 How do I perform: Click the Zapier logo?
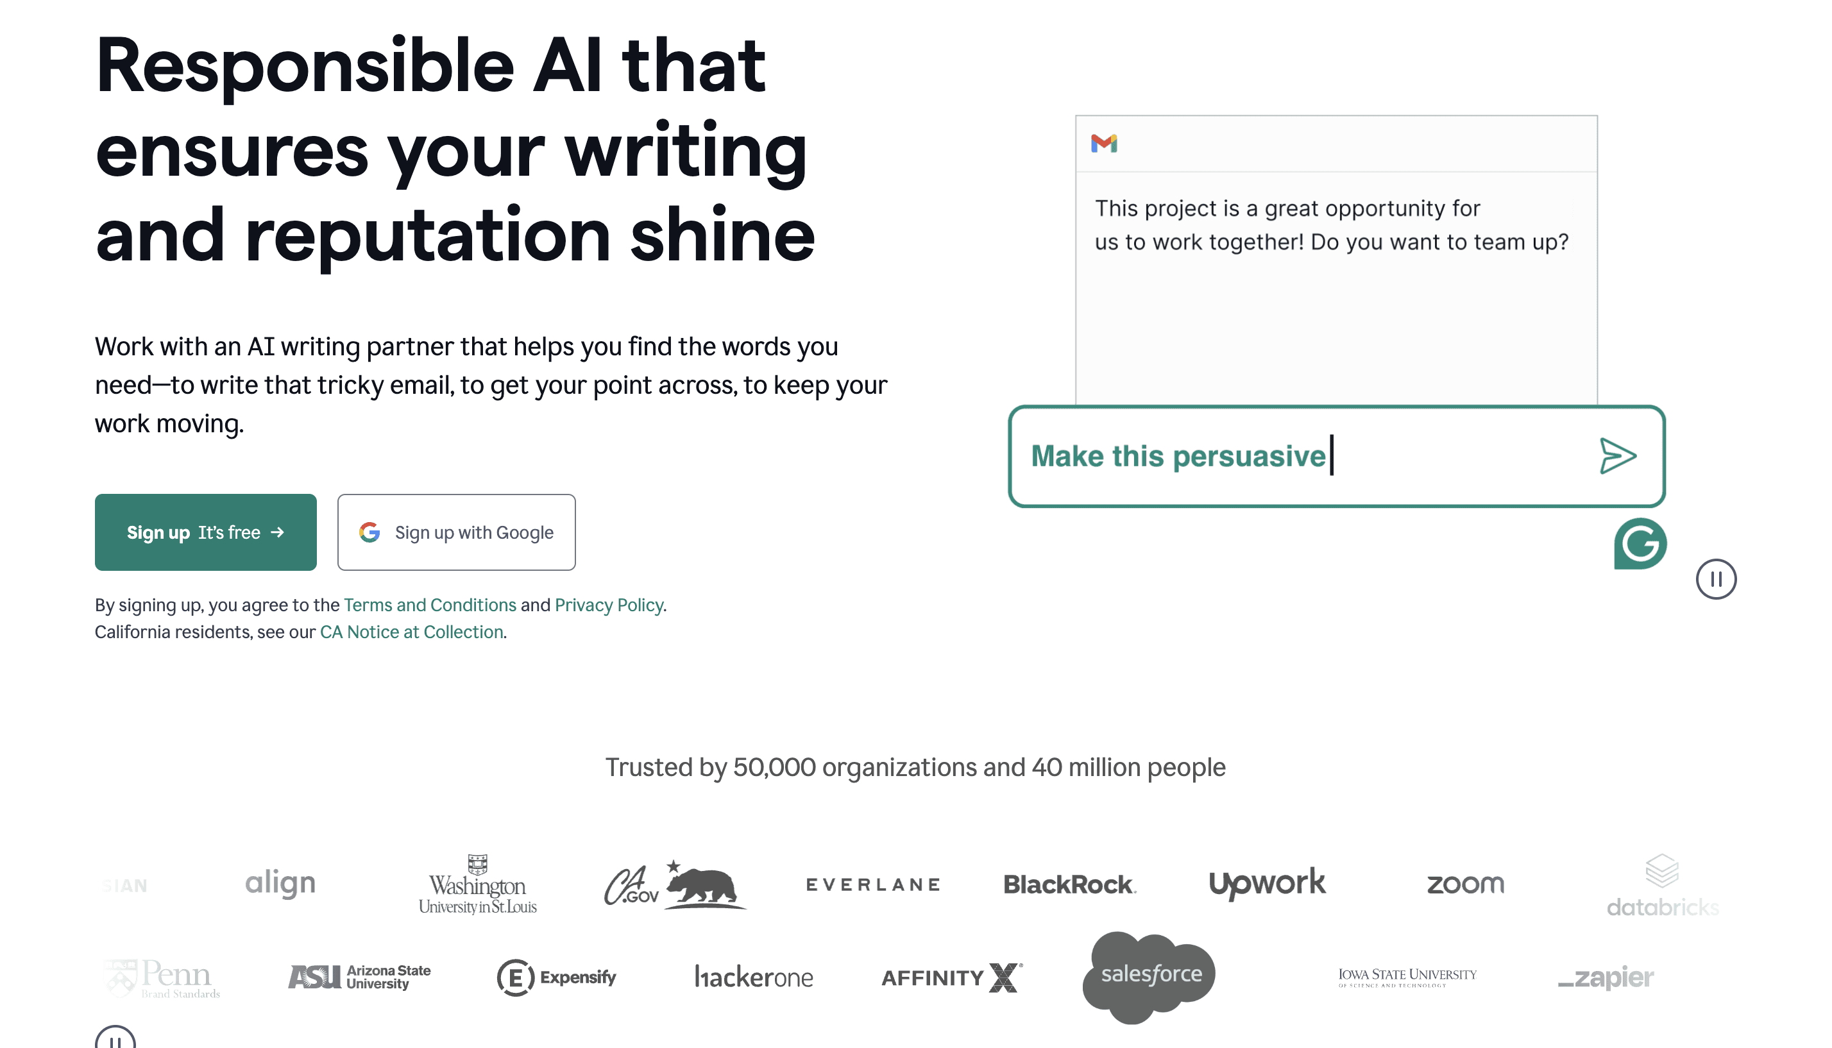click(1606, 978)
